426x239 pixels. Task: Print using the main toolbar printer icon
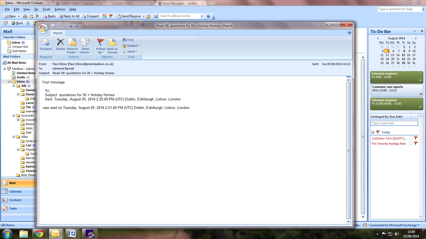pyautogui.click(x=25, y=16)
